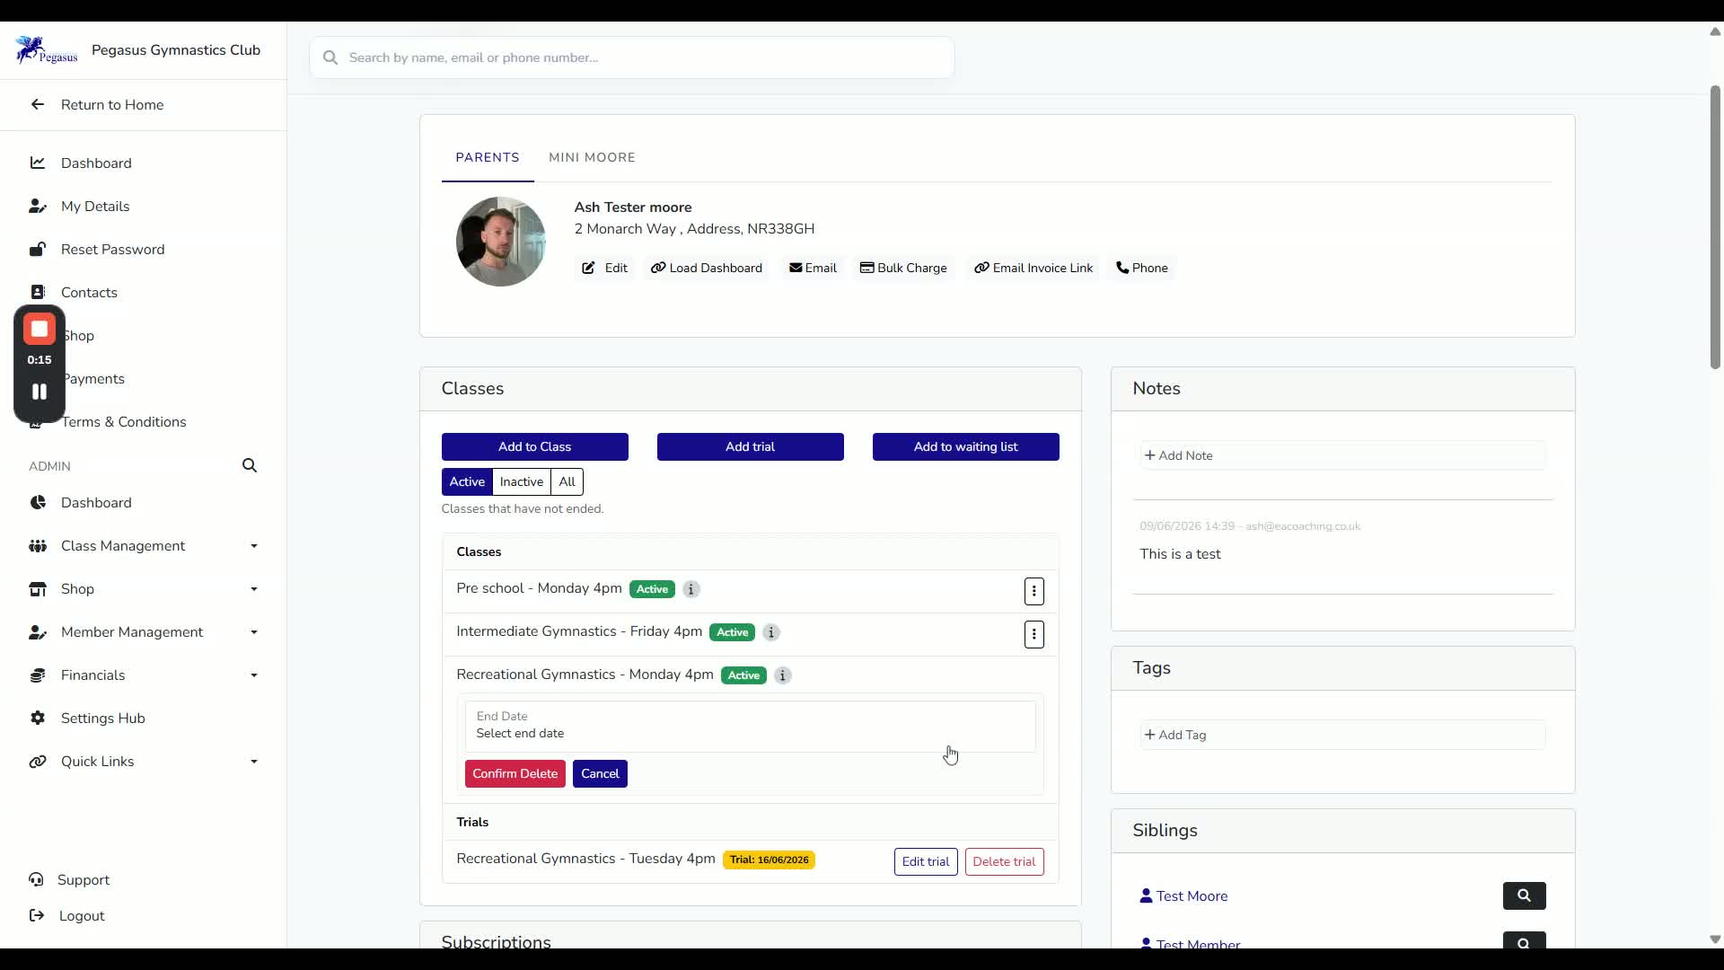1724x970 pixels.
Task: Click info icon next to Pre school class
Action: click(x=690, y=589)
